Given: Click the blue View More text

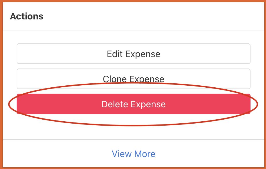Looking at the screenshot, I should pos(134,154).
